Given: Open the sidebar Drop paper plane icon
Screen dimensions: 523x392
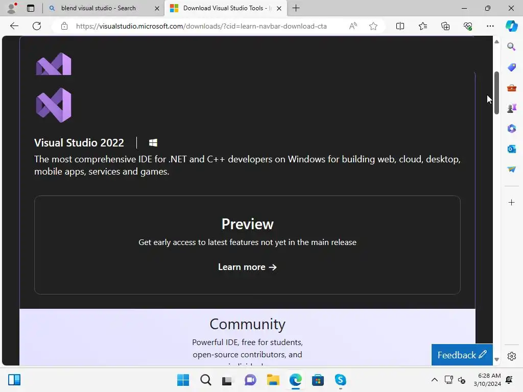Looking at the screenshot, I should (511, 169).
